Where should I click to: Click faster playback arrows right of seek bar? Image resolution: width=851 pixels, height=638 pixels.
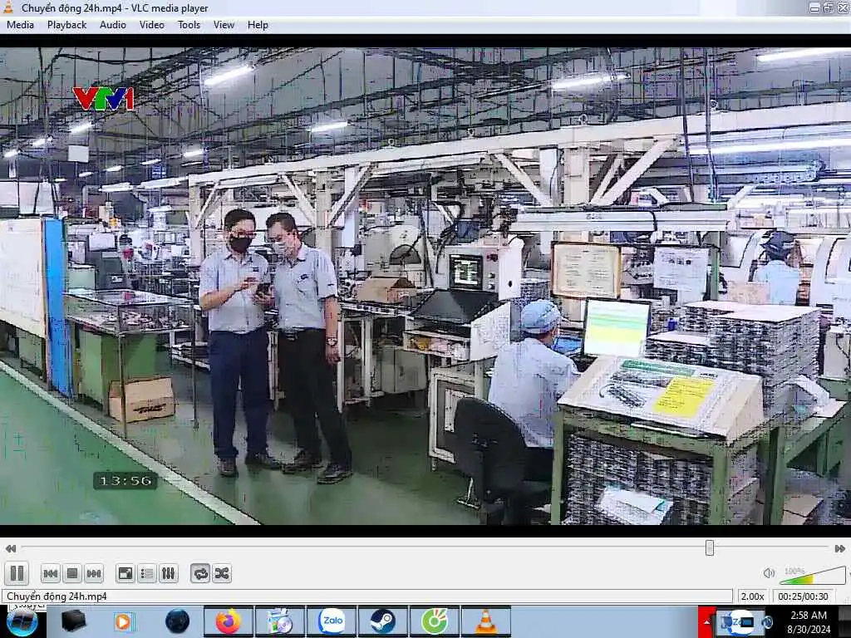[839, 548]
